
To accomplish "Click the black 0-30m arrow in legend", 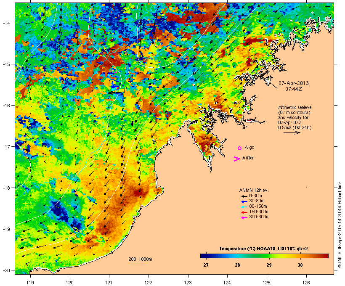I will coord(244,196).
